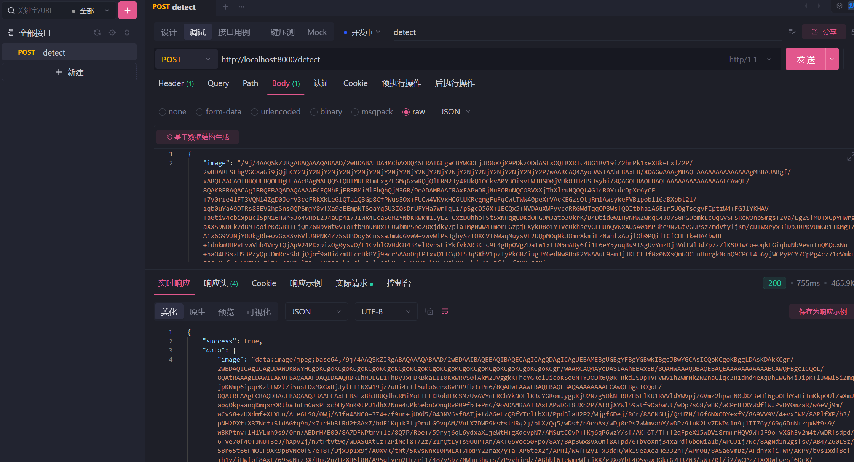Viewport: 854px width, 462px height.
Task: Choose the binary body radio button
Action: 314,112
